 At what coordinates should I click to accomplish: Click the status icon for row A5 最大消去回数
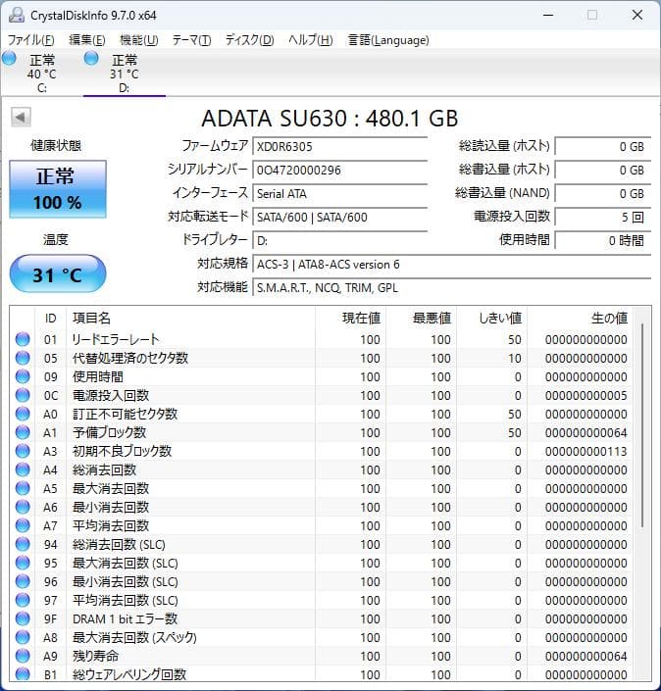tap(23, 488)
